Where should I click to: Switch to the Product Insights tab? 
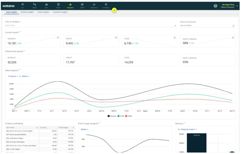pyautogui.click(x=27, y=12)
